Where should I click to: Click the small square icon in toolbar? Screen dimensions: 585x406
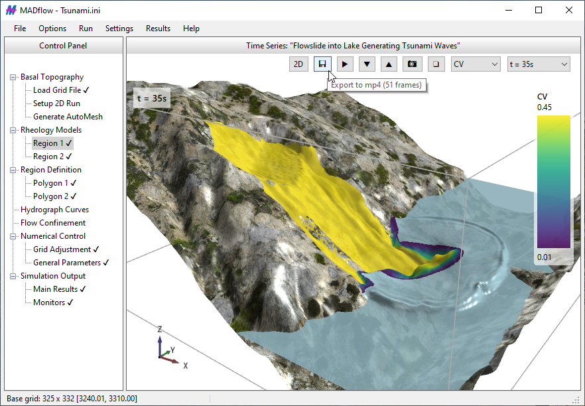pyautogui.click(x=435, y=64)
